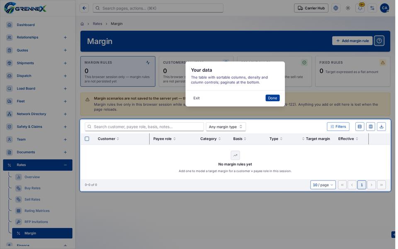
Task: Select the Margin Rules summary card
Action: pyautogui.click(x=118, y=71)
